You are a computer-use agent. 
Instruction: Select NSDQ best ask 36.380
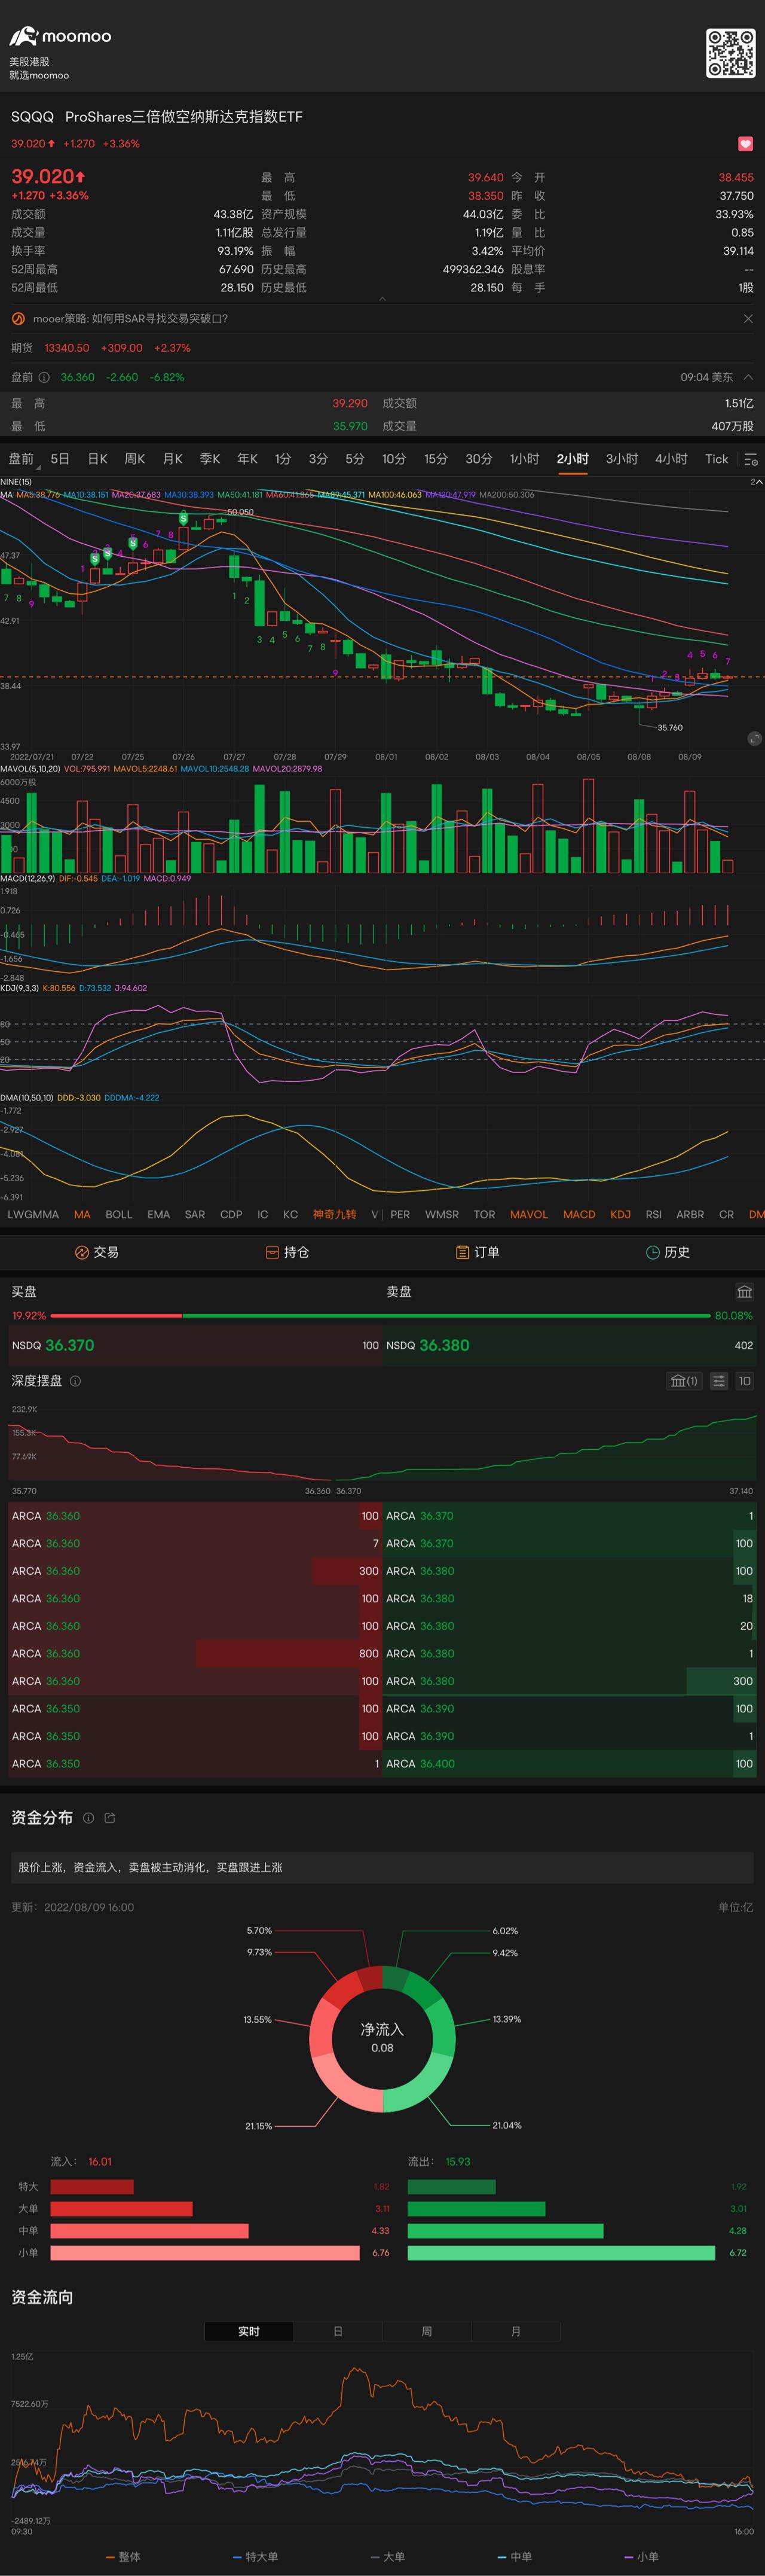570,1345
